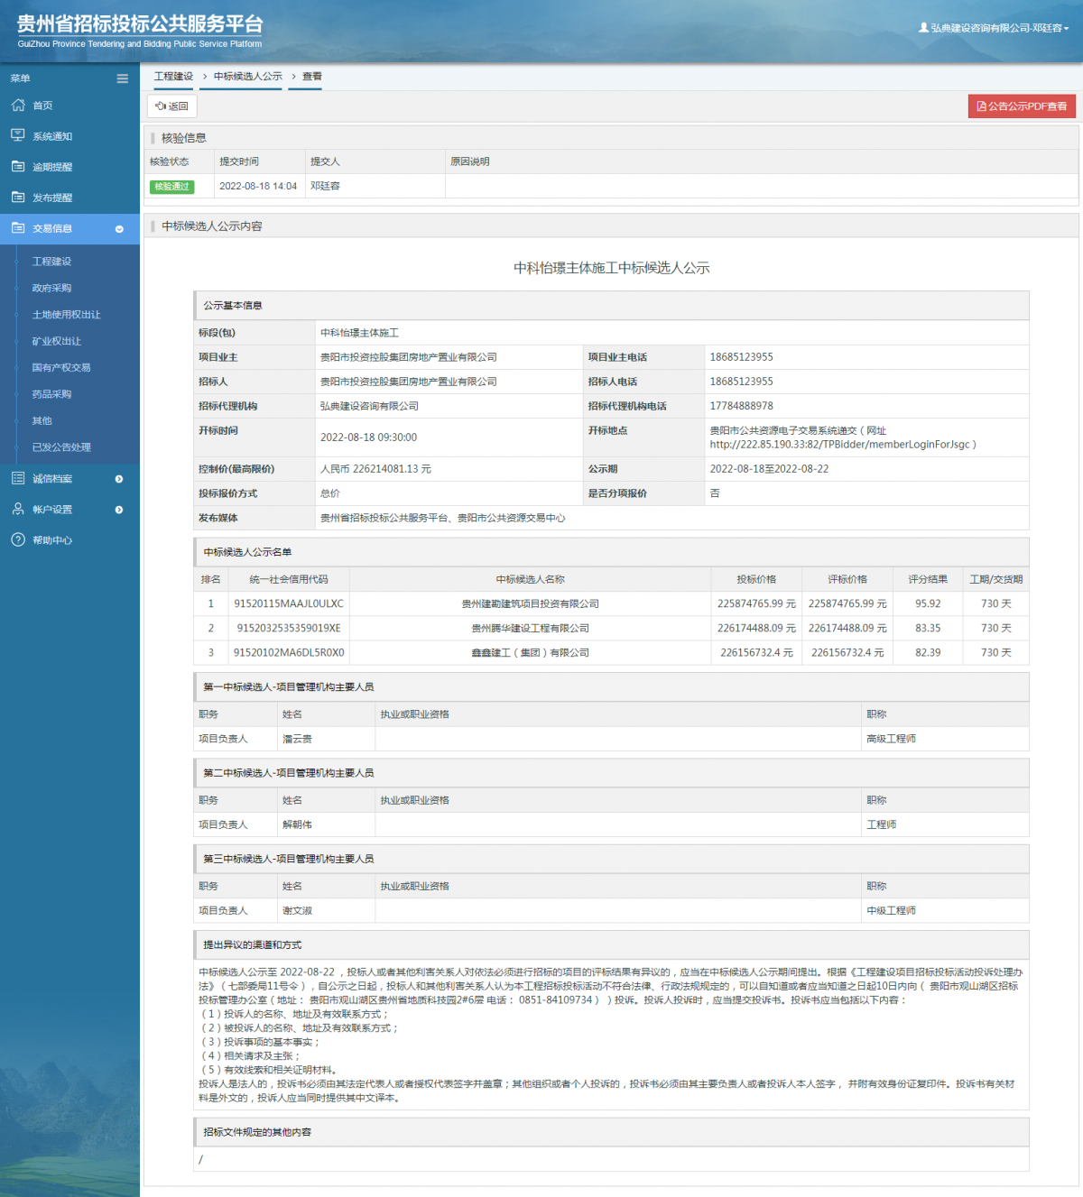Open 矿业权出让 submenu item
The image size is (1083, 1197).
[56, 341]
